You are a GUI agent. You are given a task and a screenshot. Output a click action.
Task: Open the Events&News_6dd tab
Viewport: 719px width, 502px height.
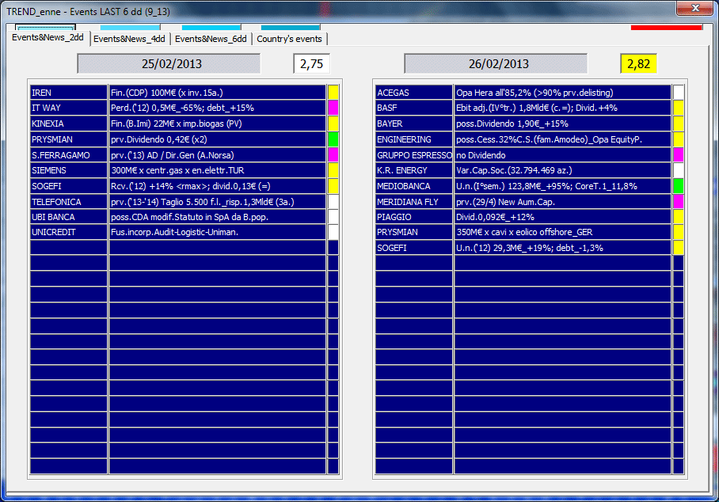tap(211, 39)
